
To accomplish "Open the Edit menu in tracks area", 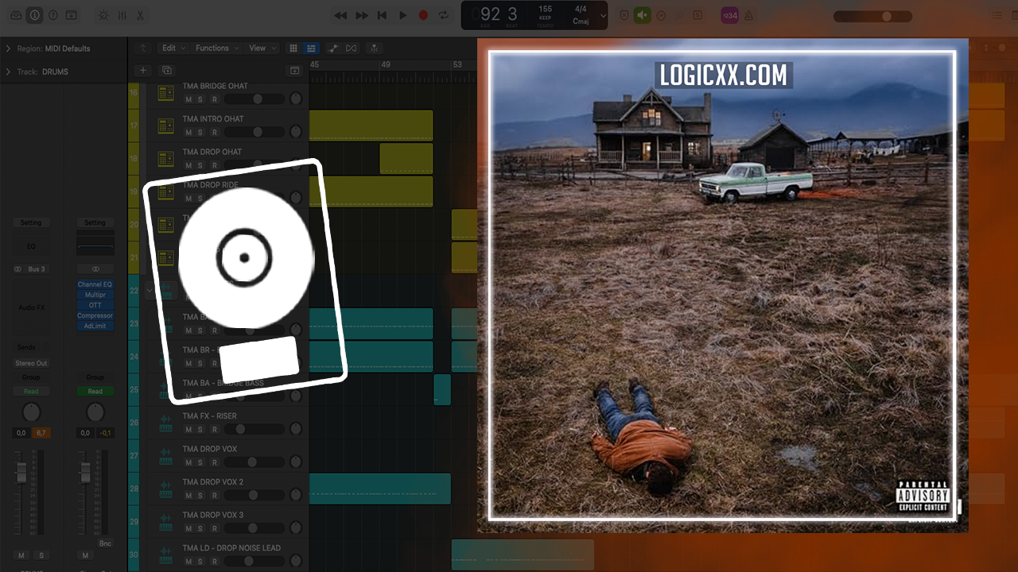I will (173, 48).
